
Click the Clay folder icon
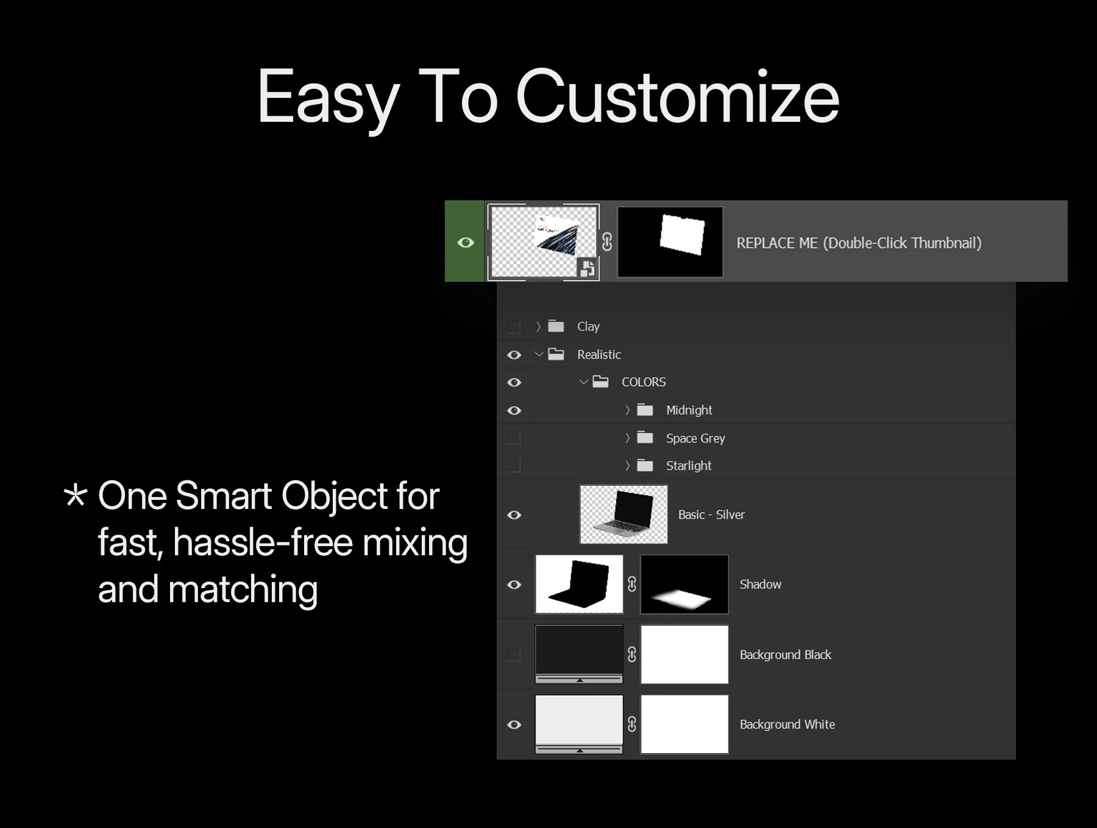pos(556,326)
